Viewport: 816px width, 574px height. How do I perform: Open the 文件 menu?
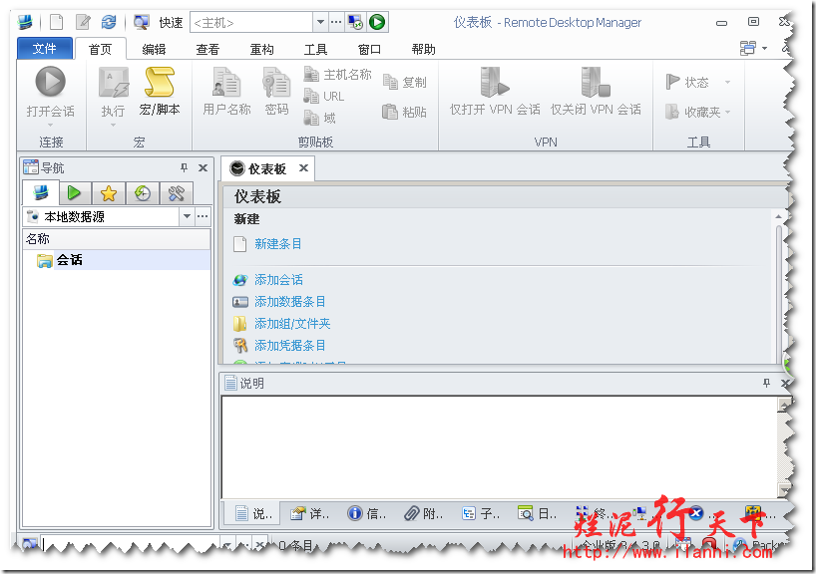point(45,49)
